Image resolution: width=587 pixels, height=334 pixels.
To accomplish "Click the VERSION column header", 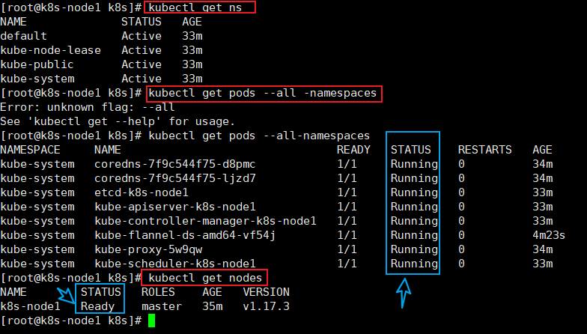I will tap(267, 292).
